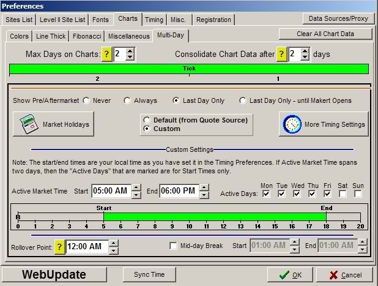
Task: Open Market Holidays calendar icon button
Action: [x=53, y=124]
